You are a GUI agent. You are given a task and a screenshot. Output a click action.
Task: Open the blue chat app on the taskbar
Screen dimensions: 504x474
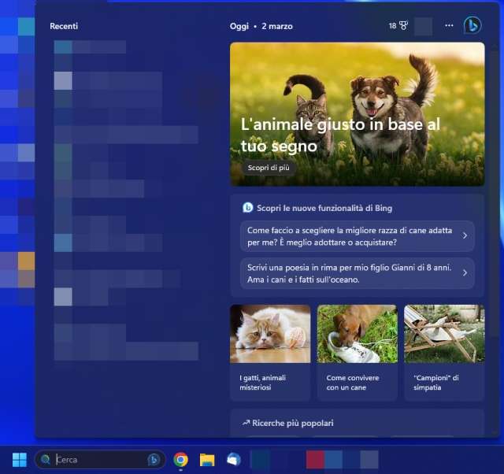click(233, 460)
